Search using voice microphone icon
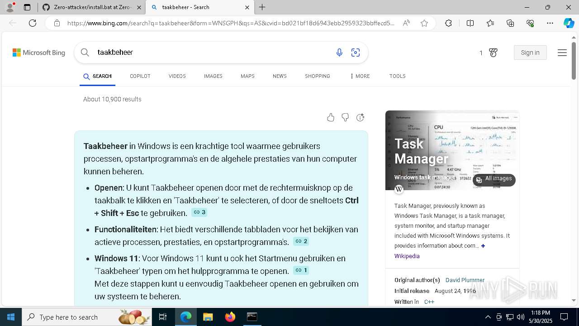The width and height of the screenshot is (579, 326). [x=339, y=53]
